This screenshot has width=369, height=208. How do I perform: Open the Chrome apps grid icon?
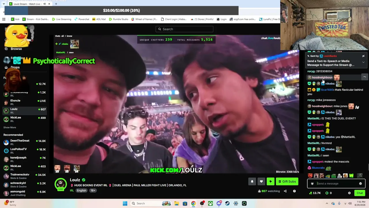pyautogui.click(x=4, y=19)
